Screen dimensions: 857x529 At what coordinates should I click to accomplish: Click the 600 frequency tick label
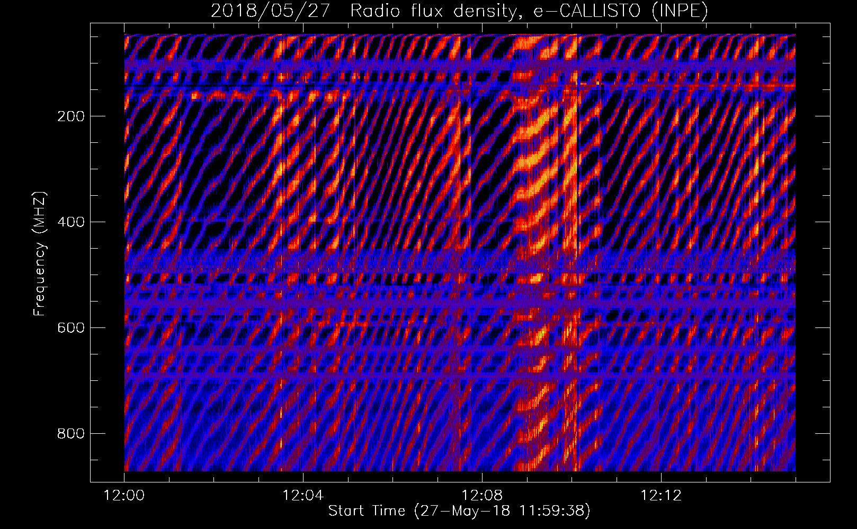click(x=71, y=328)
